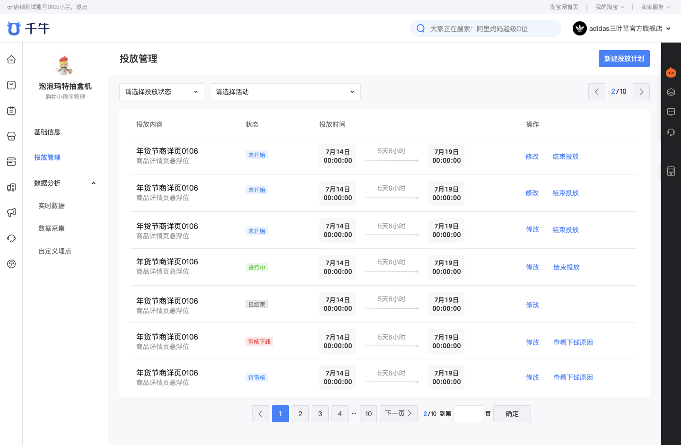Open the circular chat icon in left sidebar
The width and height of the screenshot is (681, 445).
tap(11, 264)
